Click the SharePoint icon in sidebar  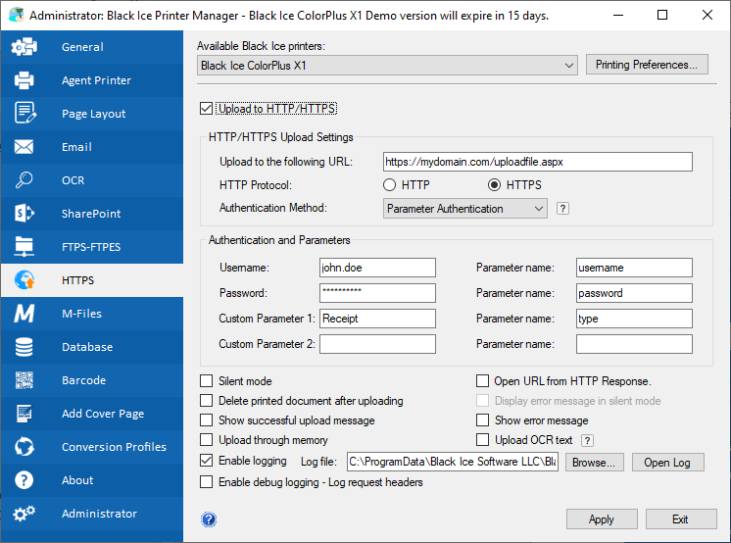point(24,214)
